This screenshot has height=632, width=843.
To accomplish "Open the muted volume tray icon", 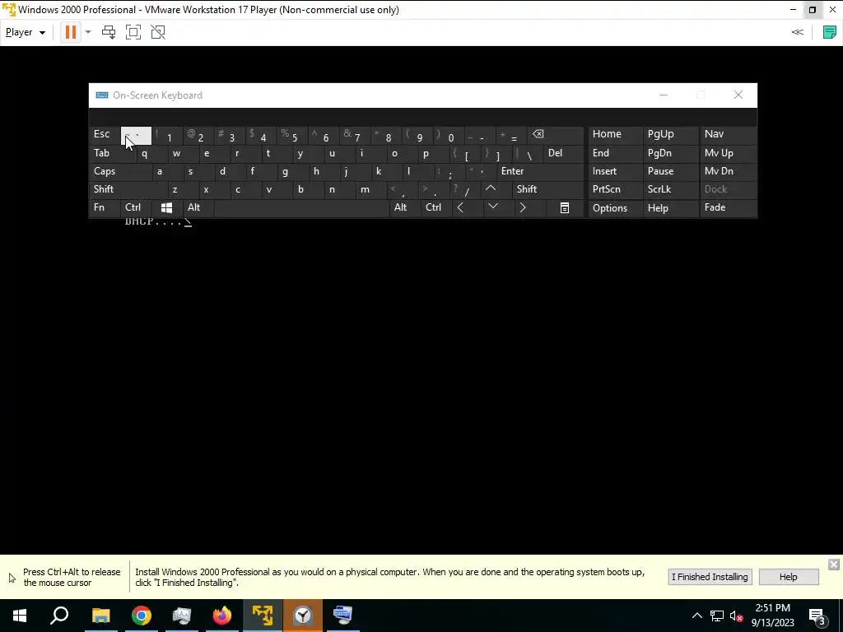I will pyautogui.click(x=737, y=616).
